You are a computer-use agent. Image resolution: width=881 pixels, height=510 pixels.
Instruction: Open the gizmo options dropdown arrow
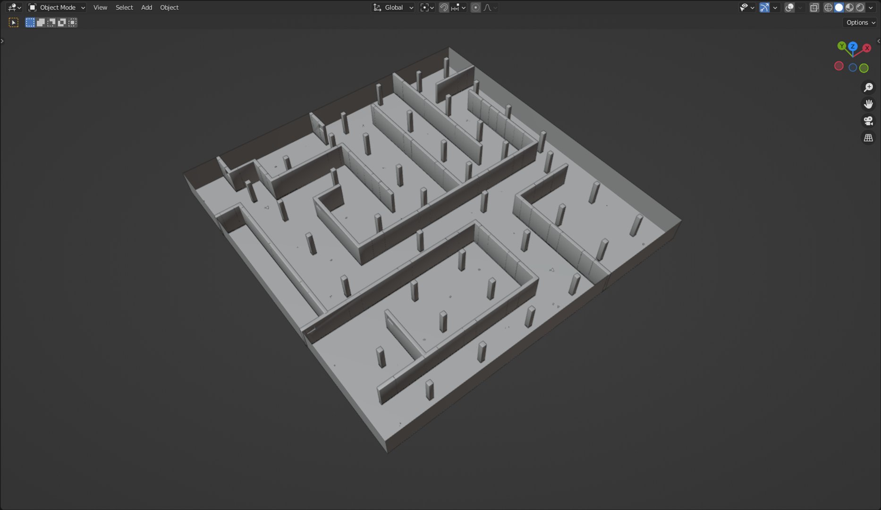click(x=775, y=8)
